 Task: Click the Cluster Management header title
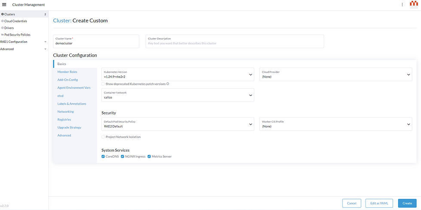tap(28, 5)
